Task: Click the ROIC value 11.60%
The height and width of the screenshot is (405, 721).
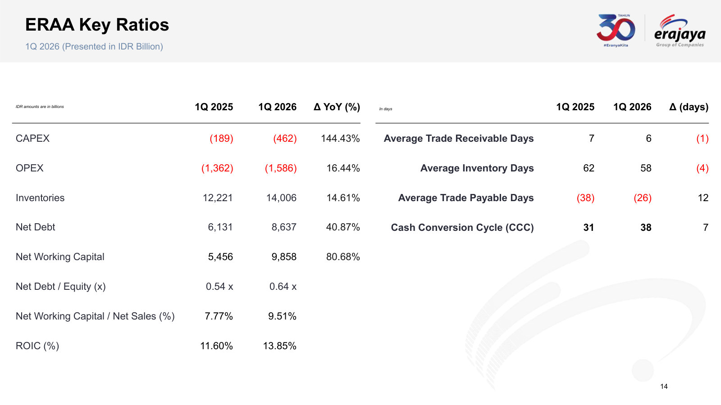Action: (216, 346)
